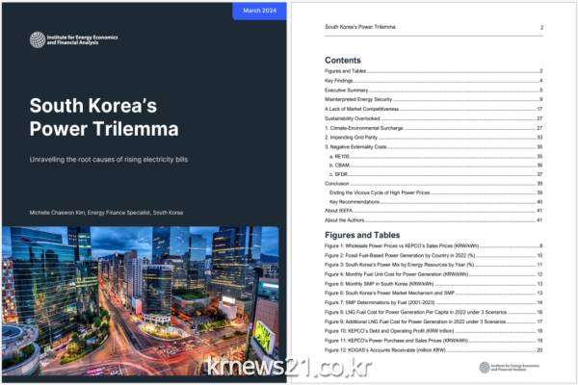578x385 pixels.
Task: Click the IEEFA globe logo on cover
Action: click(37, 39)
